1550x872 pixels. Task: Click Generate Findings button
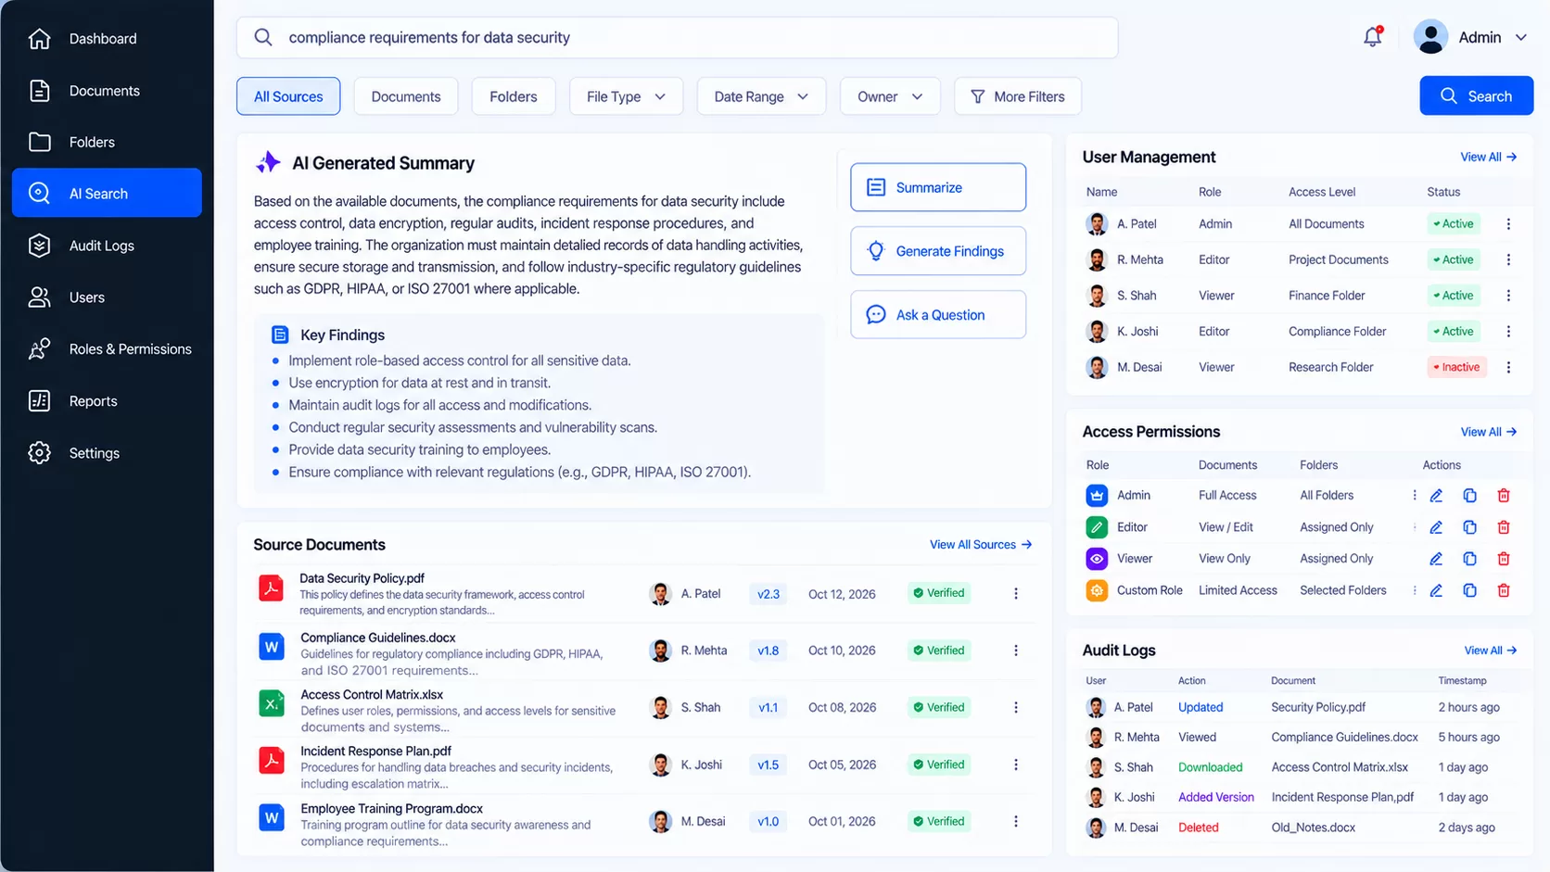click(x=938, y=251)
